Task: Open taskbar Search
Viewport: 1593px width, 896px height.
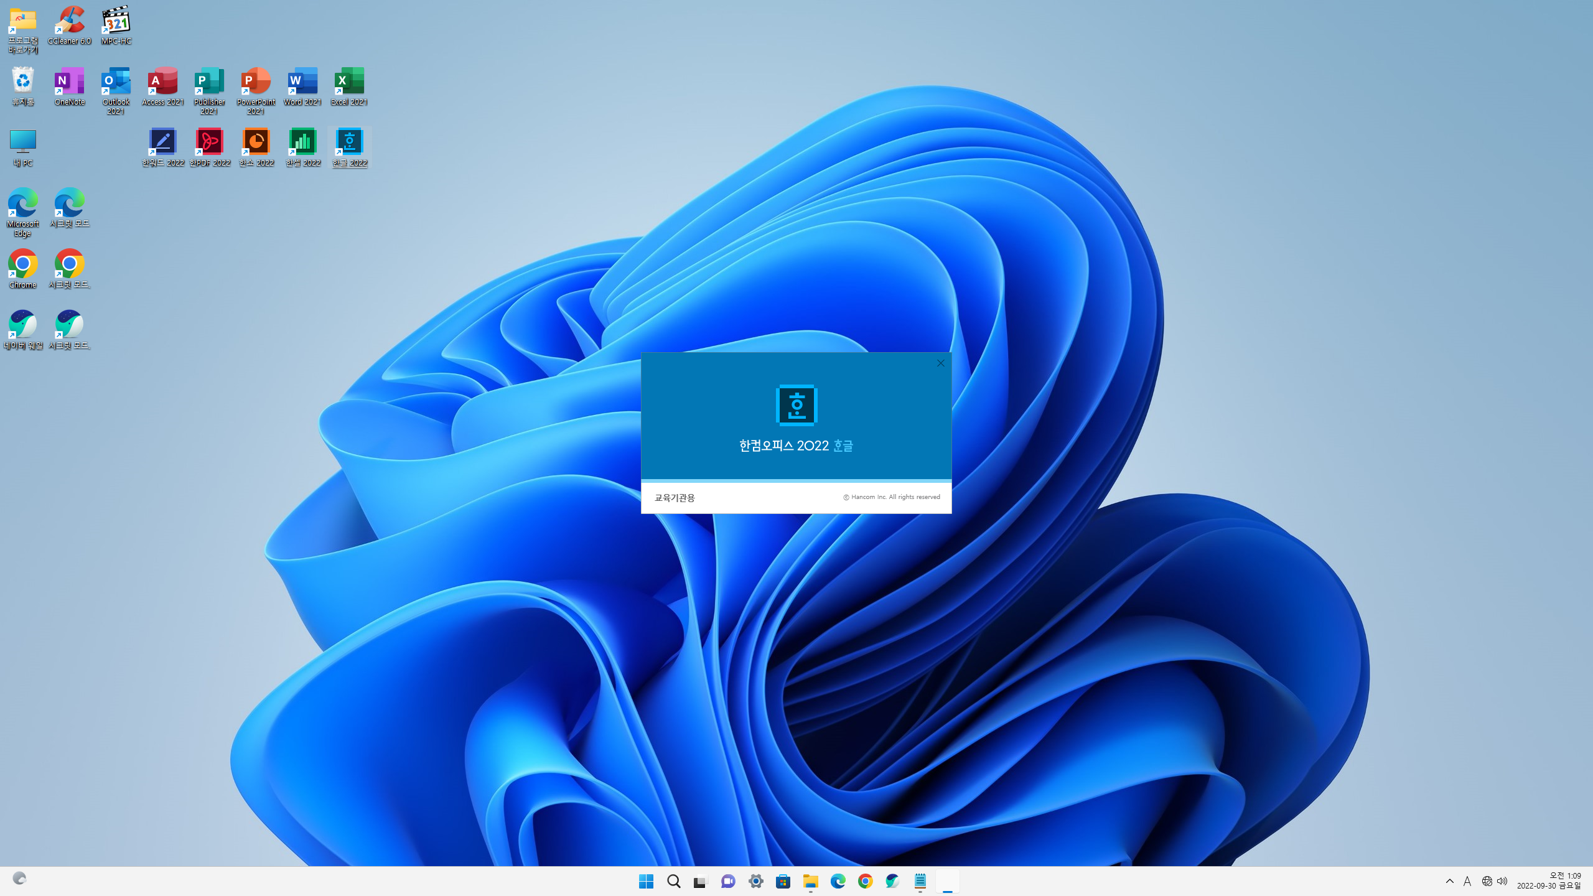Action: (673, 881)
